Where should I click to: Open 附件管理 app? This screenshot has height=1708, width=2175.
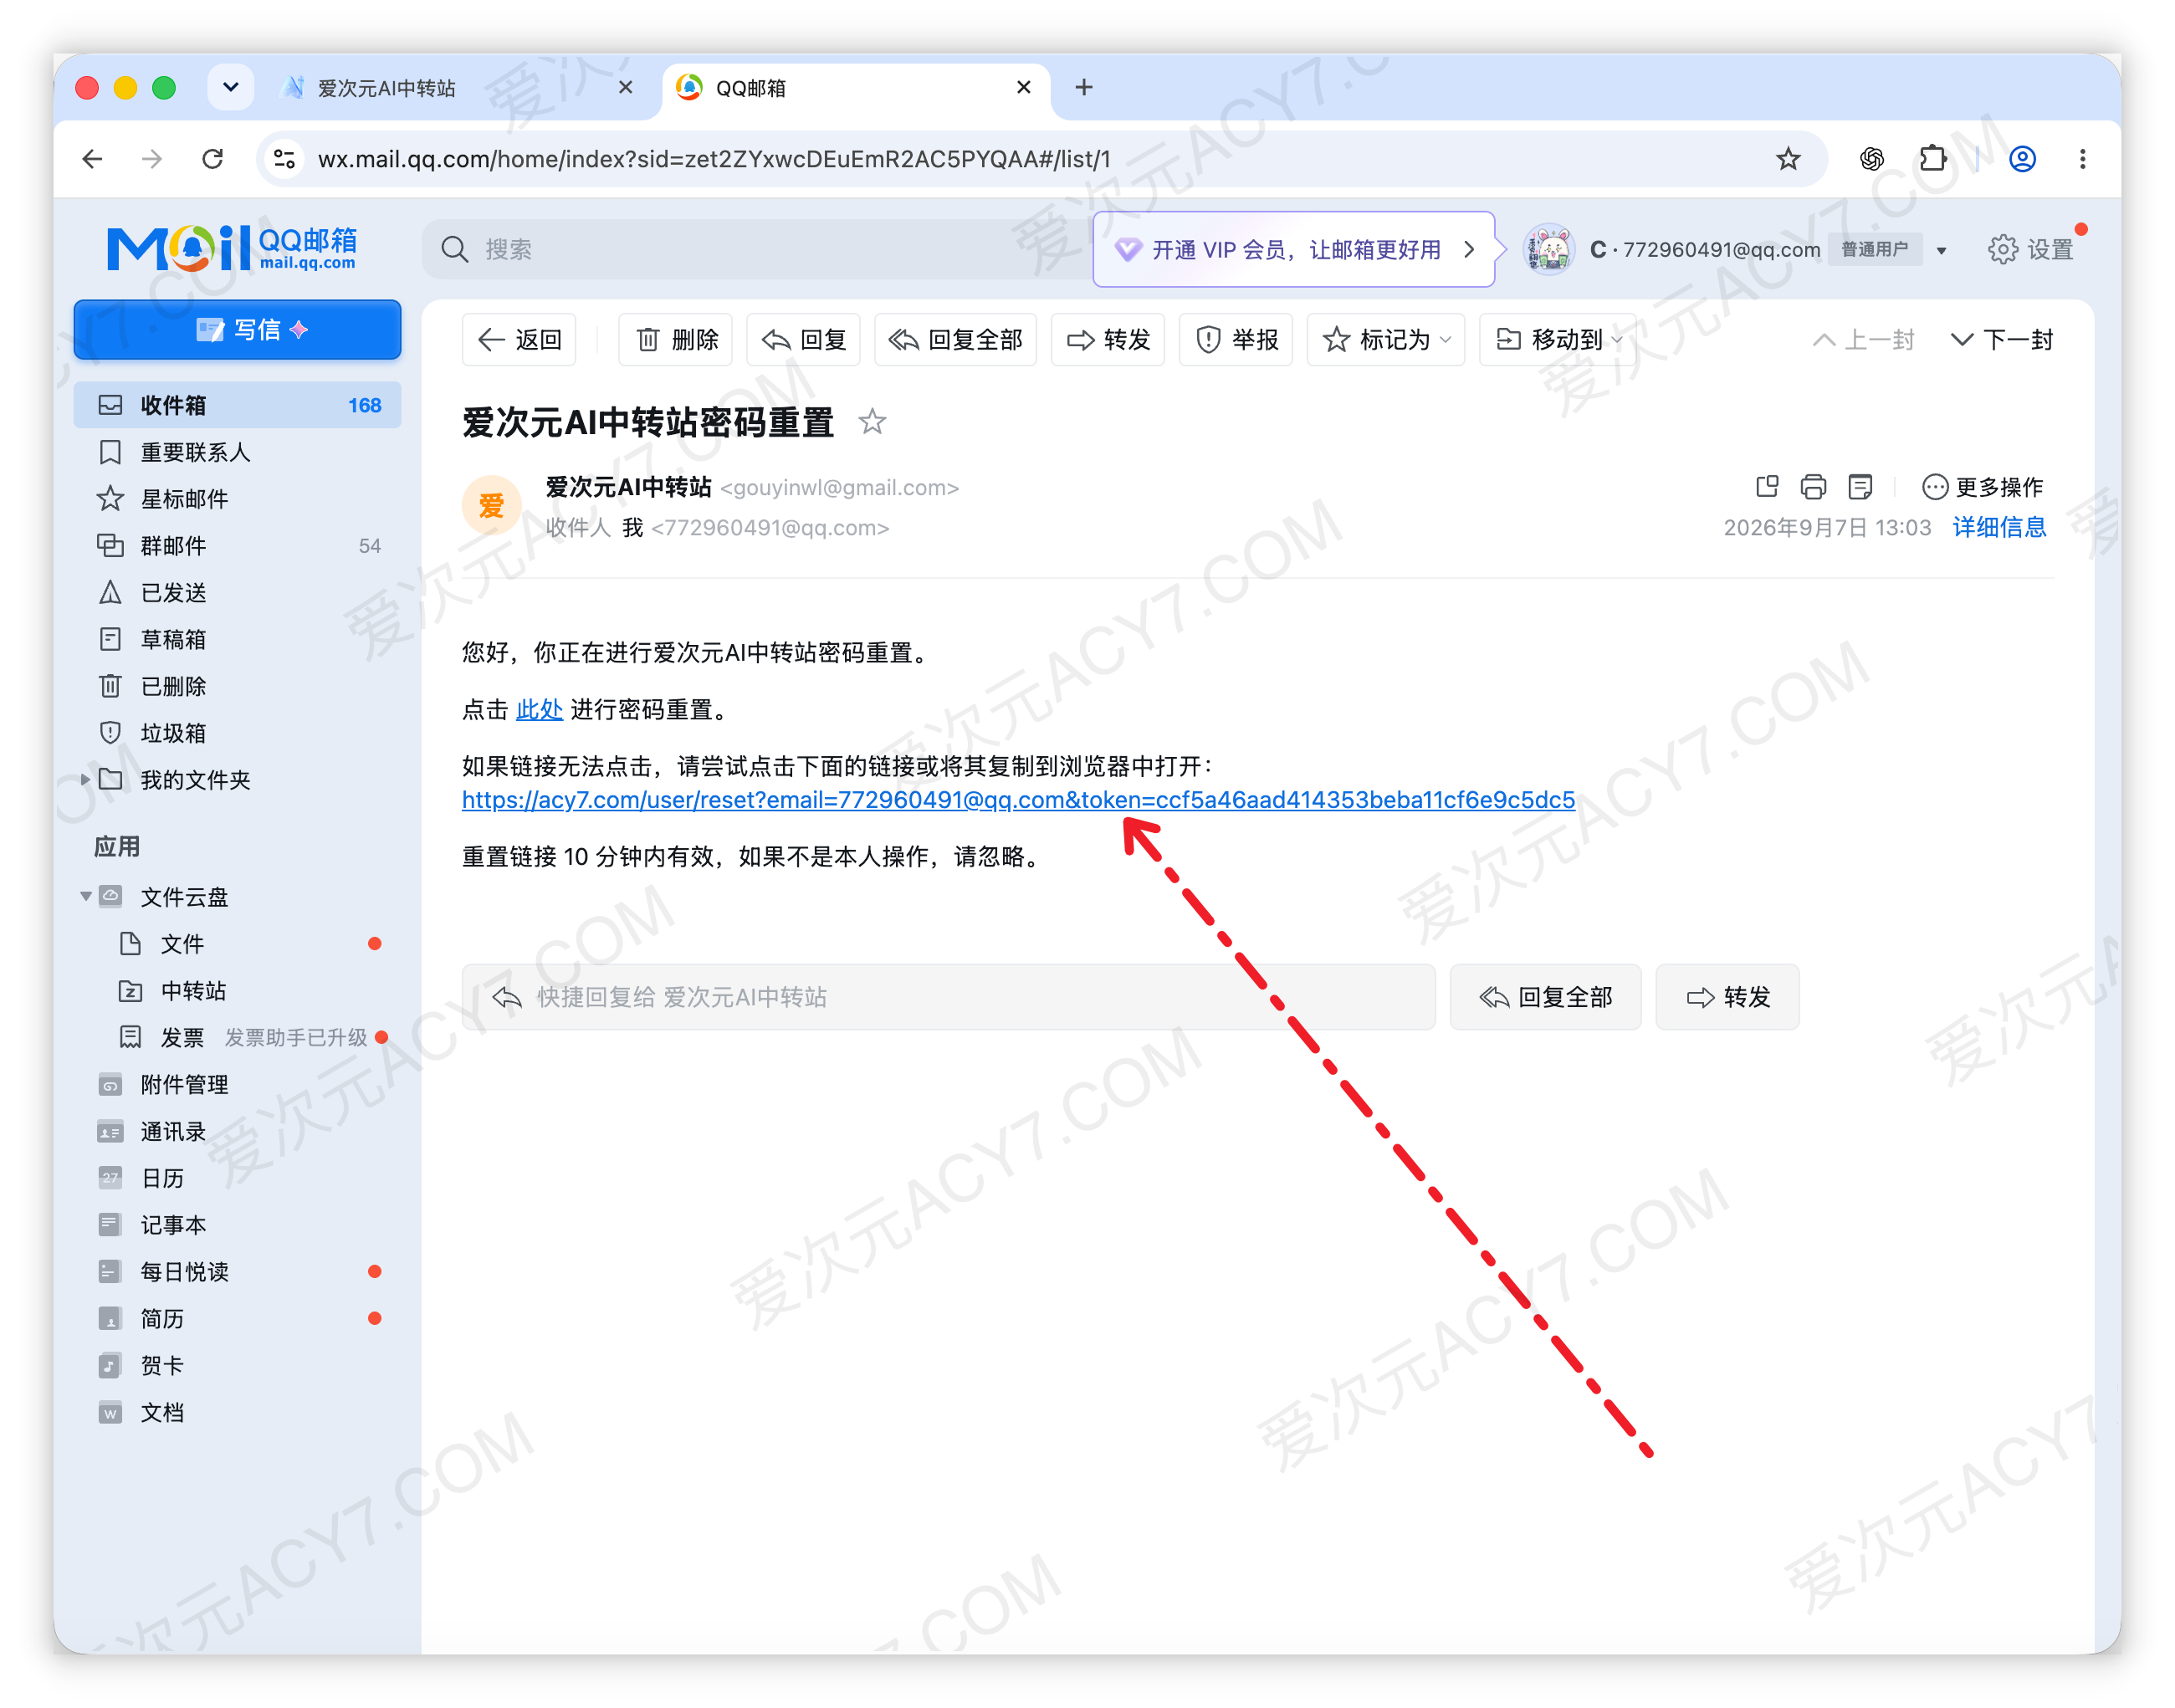pyautogui.click(x=237, y=1085)
